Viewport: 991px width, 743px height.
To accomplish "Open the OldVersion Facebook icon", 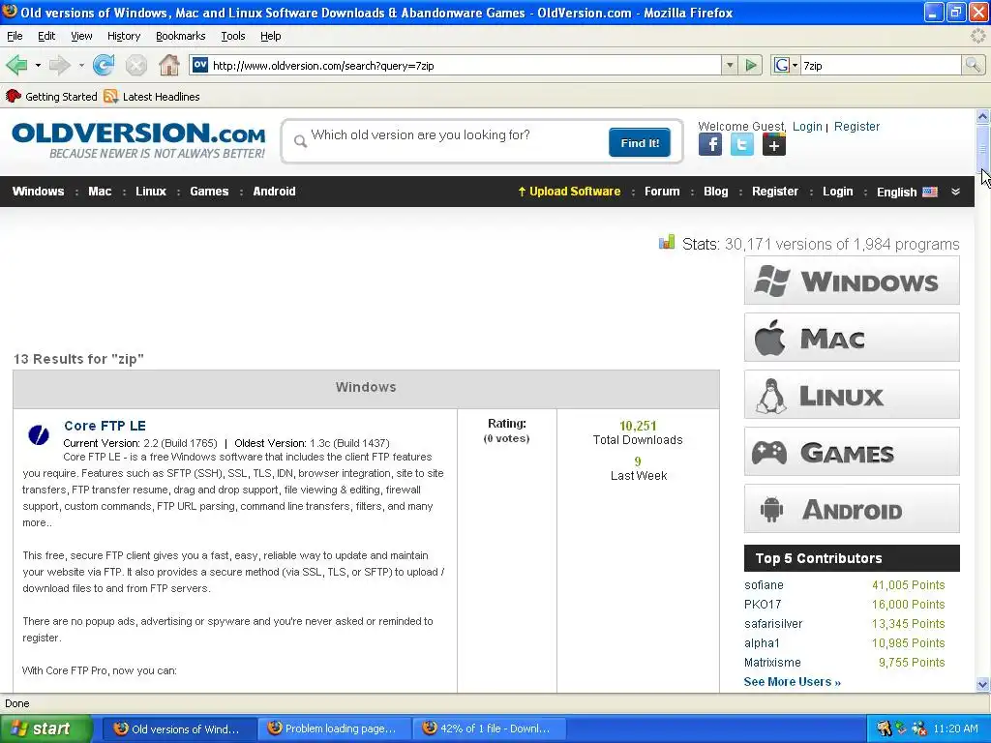I will pyautogui.click(x=710, y=145).
